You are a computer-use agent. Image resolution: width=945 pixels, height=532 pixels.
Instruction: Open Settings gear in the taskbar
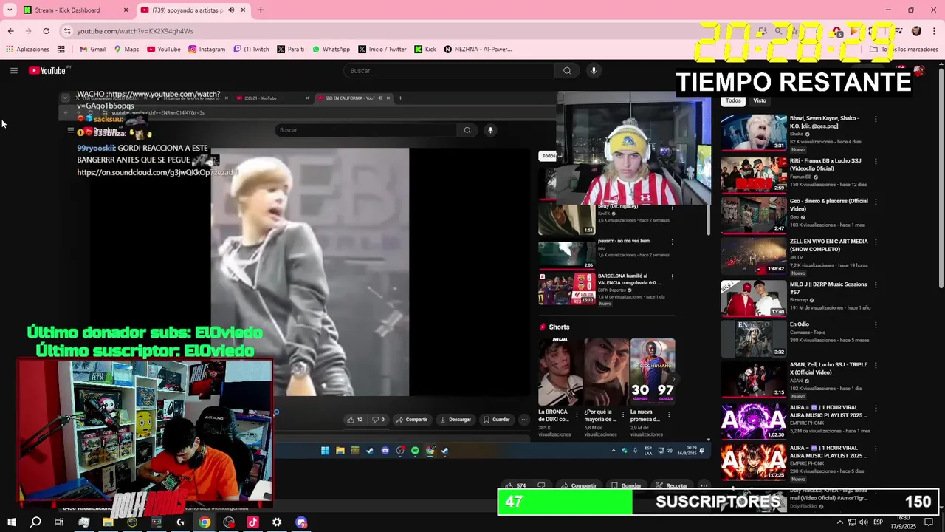[x=277, y=522]
